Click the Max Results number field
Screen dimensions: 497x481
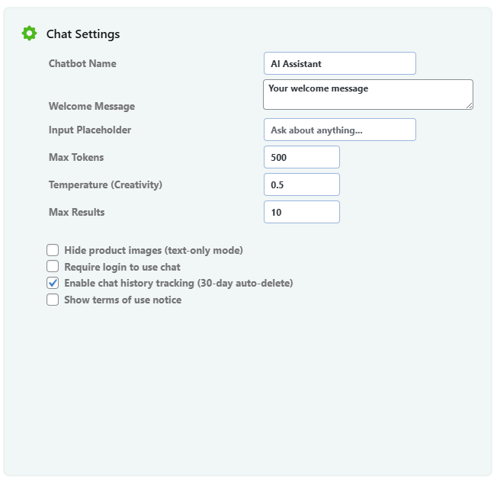(301, 213)
